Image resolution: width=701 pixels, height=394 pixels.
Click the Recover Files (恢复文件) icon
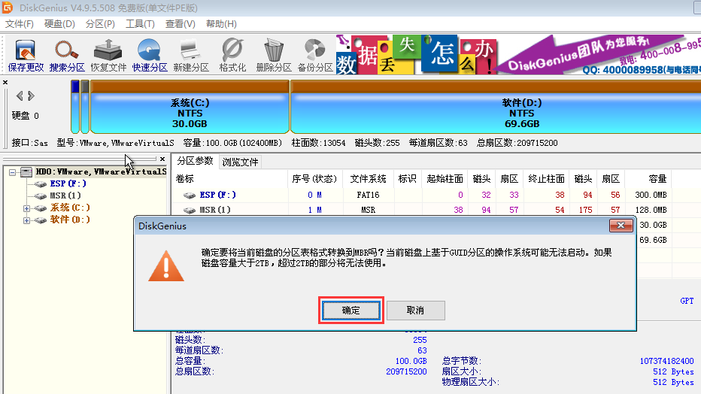pos(108,55)
